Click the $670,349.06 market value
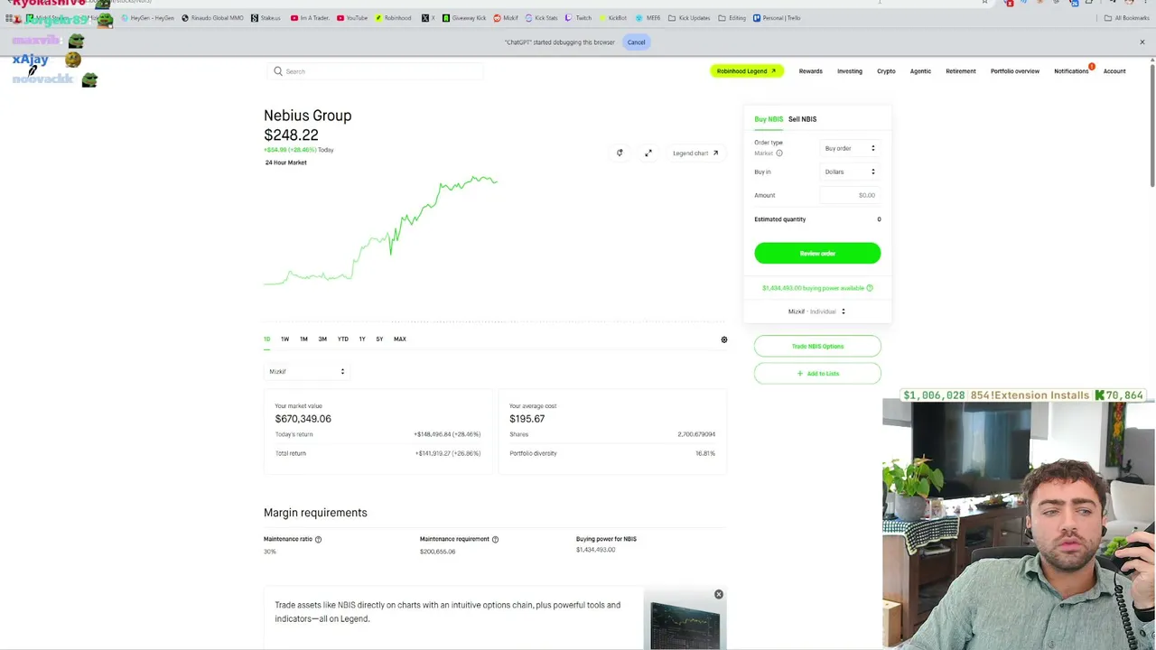1156x650 pixels. click(x=303, y=419)
